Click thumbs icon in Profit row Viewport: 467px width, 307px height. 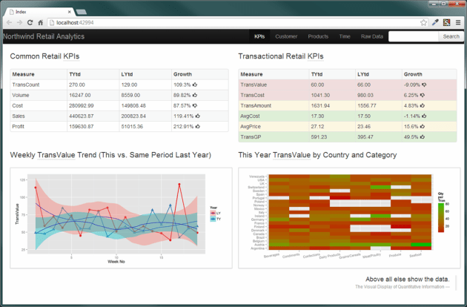pos(198,126)
